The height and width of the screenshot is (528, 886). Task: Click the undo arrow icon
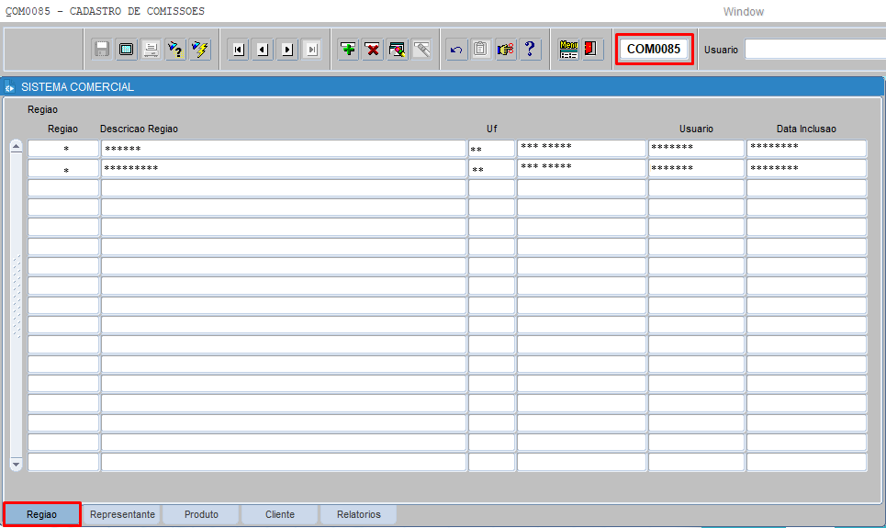[456, 50]
